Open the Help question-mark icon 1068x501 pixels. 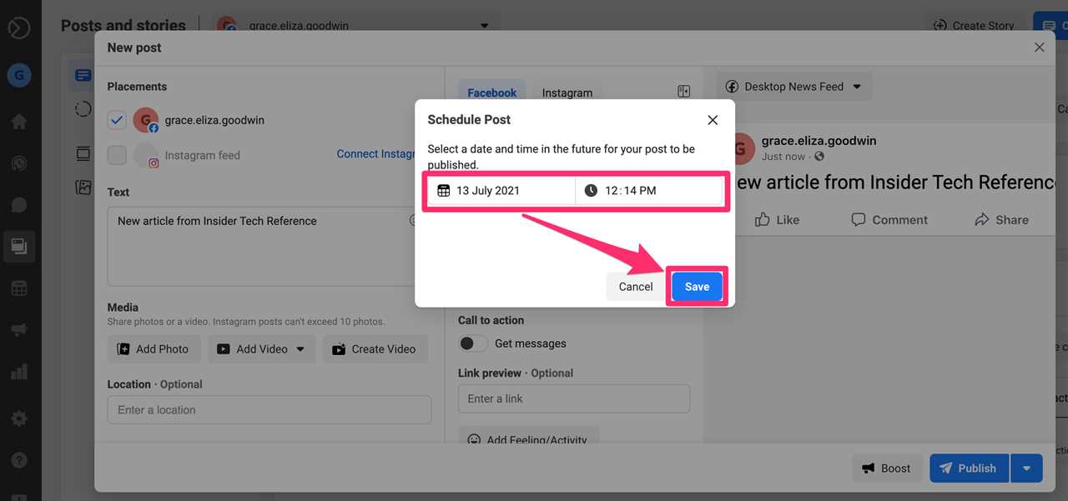(19, 458)
